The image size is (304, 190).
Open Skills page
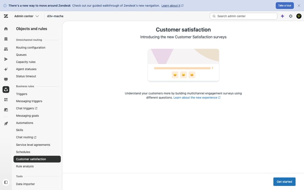(20, 130)
